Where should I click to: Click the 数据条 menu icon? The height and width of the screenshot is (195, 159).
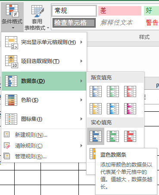[x=11, y=81]
